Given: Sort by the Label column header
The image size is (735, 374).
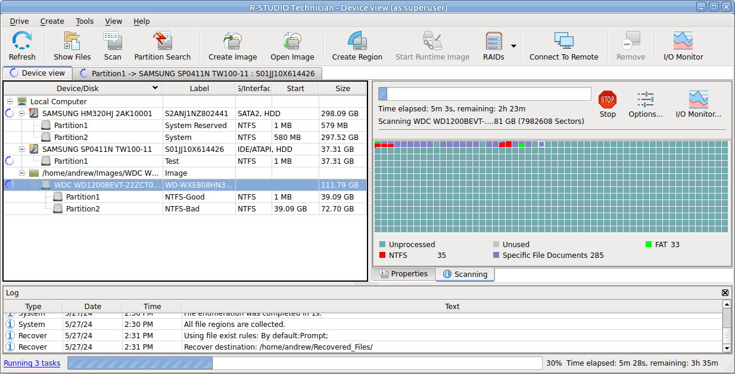Looking at the screenshot, I should tap(200, 88).
